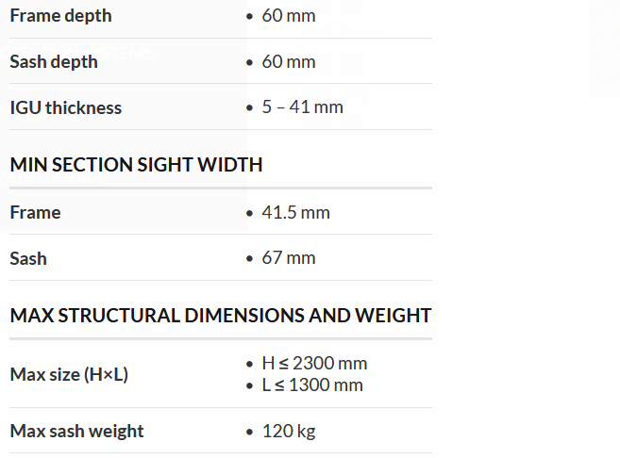Screen dimensions: 620x458
Task: Click the Max size (H×L) label
Action: point(69,374)
